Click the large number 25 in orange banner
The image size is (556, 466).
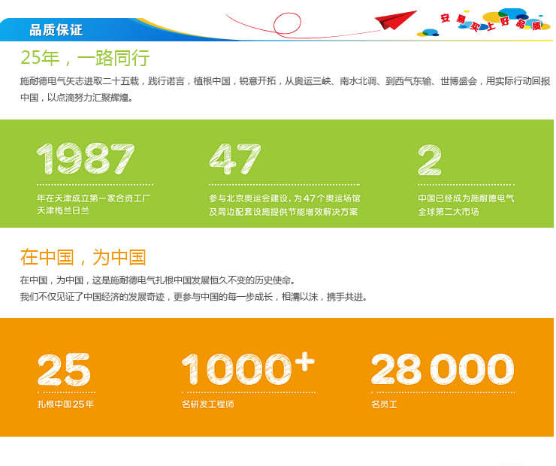point(64,370)
